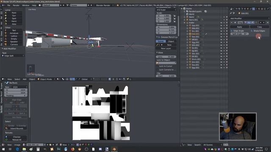Open the Add Modifier dropdown in properties
This screenshot has width=271, height=152.
[x=249, y=19]
